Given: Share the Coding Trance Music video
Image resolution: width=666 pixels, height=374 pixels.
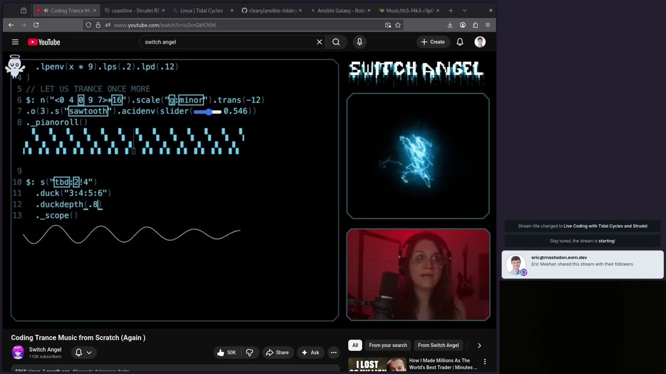Looking at the screenshot, I should coord(277,353).
